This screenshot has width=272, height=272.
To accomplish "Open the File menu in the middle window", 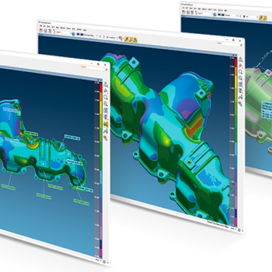I will click(40, 27).
